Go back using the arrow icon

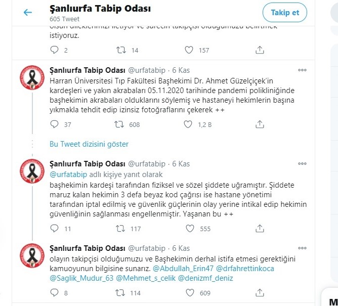(x=28, y=13)
